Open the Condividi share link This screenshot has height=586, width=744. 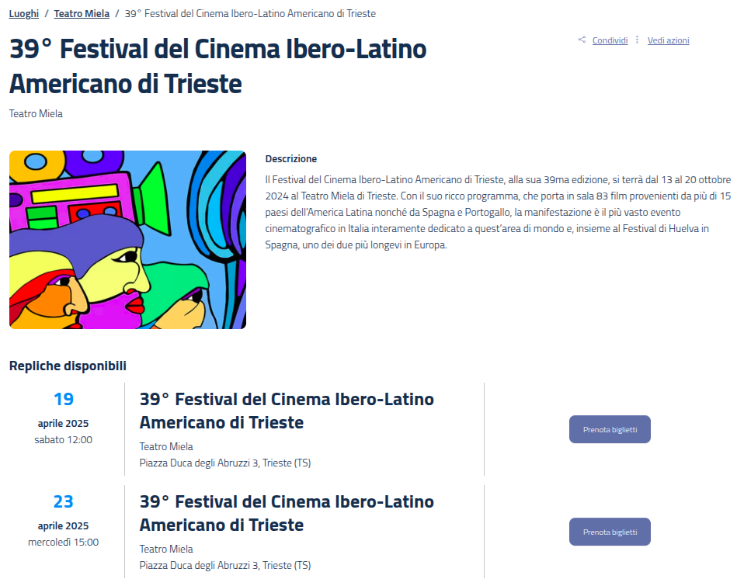click(610, 40)
